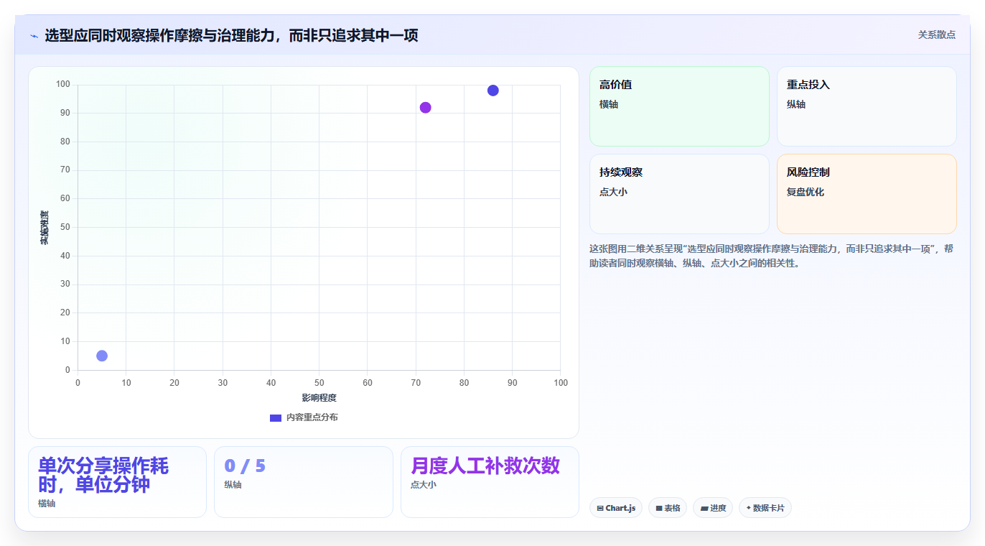Click the 0 / 5 stat value
The width and height of the screenshot is (985, 546).
click(245, 466)
